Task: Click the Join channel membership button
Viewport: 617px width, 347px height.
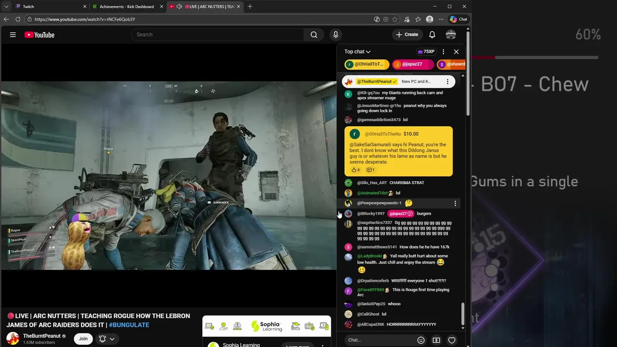Action: 83,339
